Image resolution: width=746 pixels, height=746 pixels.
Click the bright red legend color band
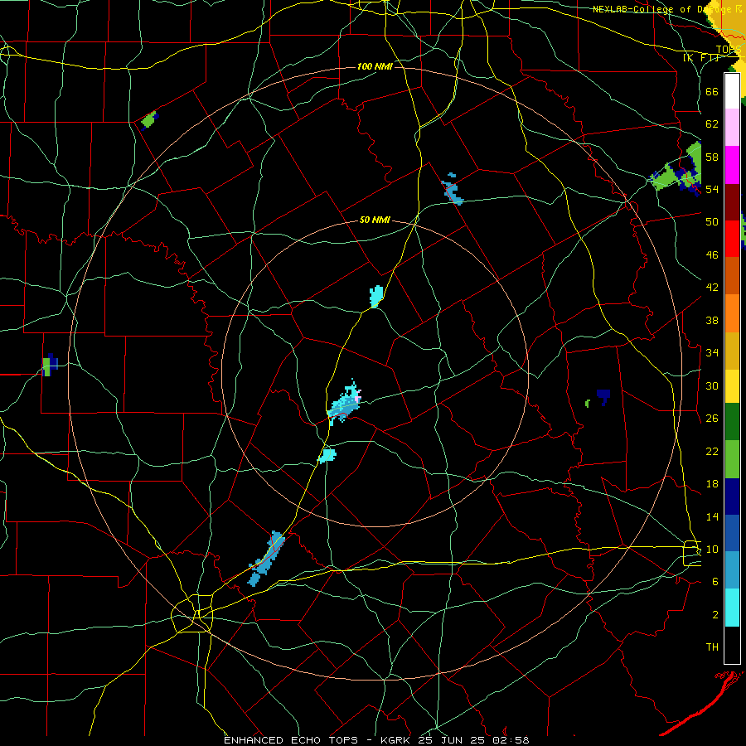point(732,239)
